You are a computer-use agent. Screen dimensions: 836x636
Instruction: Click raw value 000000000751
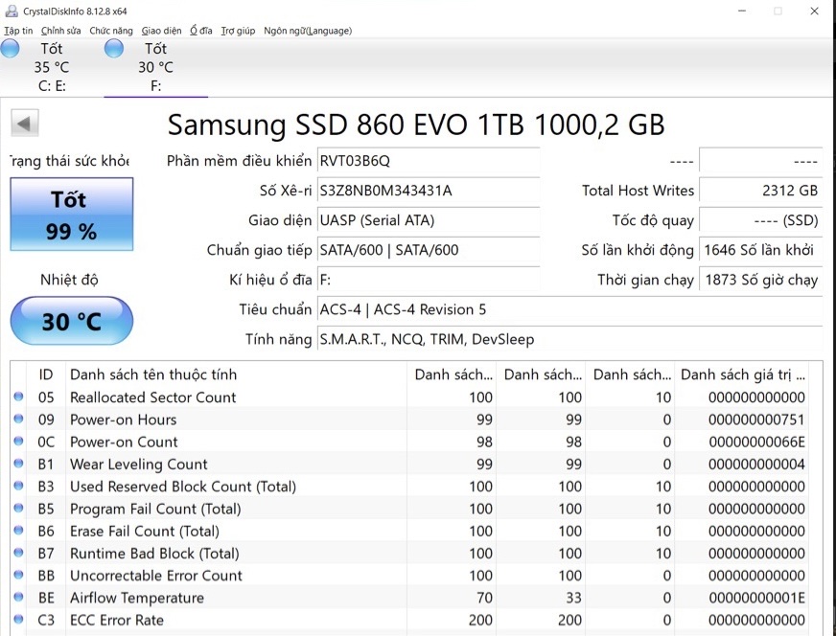756,420
